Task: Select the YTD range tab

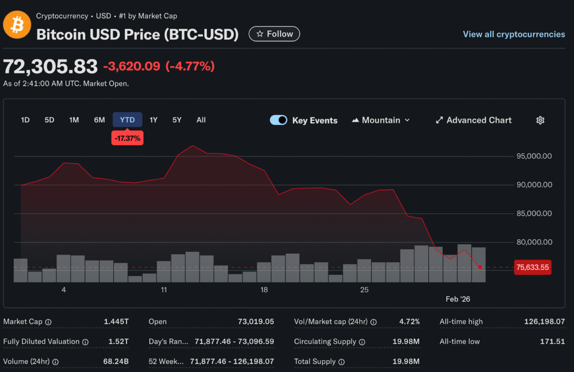Action: click(127, 120)
